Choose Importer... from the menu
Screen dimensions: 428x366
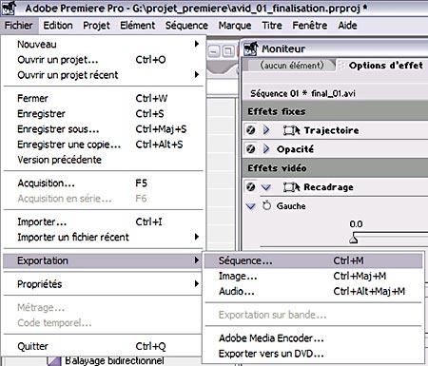pyautogui.click(x=104, y=222)
